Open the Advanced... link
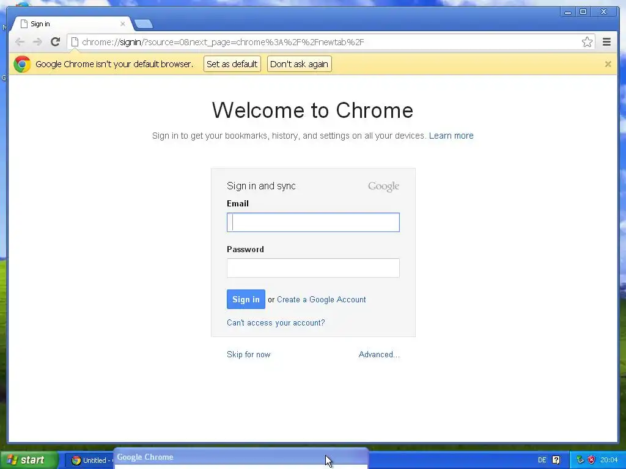The image size is (626, 469). (x=379, y=355)
